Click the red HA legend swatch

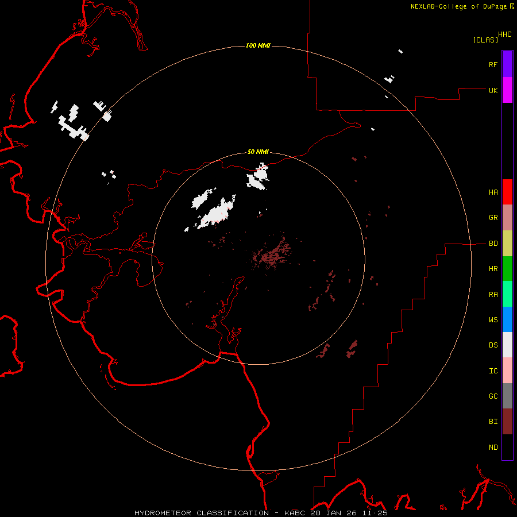pyautogui.click(x=507, y=192)
